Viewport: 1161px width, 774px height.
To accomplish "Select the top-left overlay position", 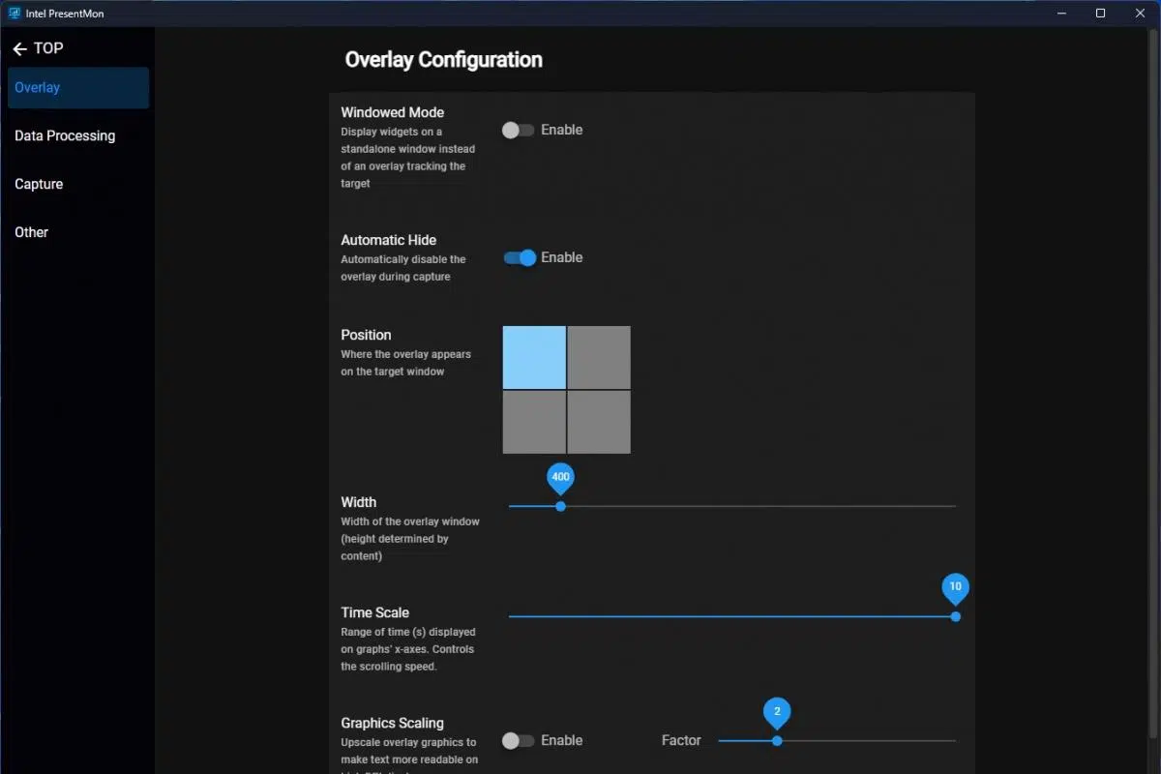I will click(x=534, y=358).
